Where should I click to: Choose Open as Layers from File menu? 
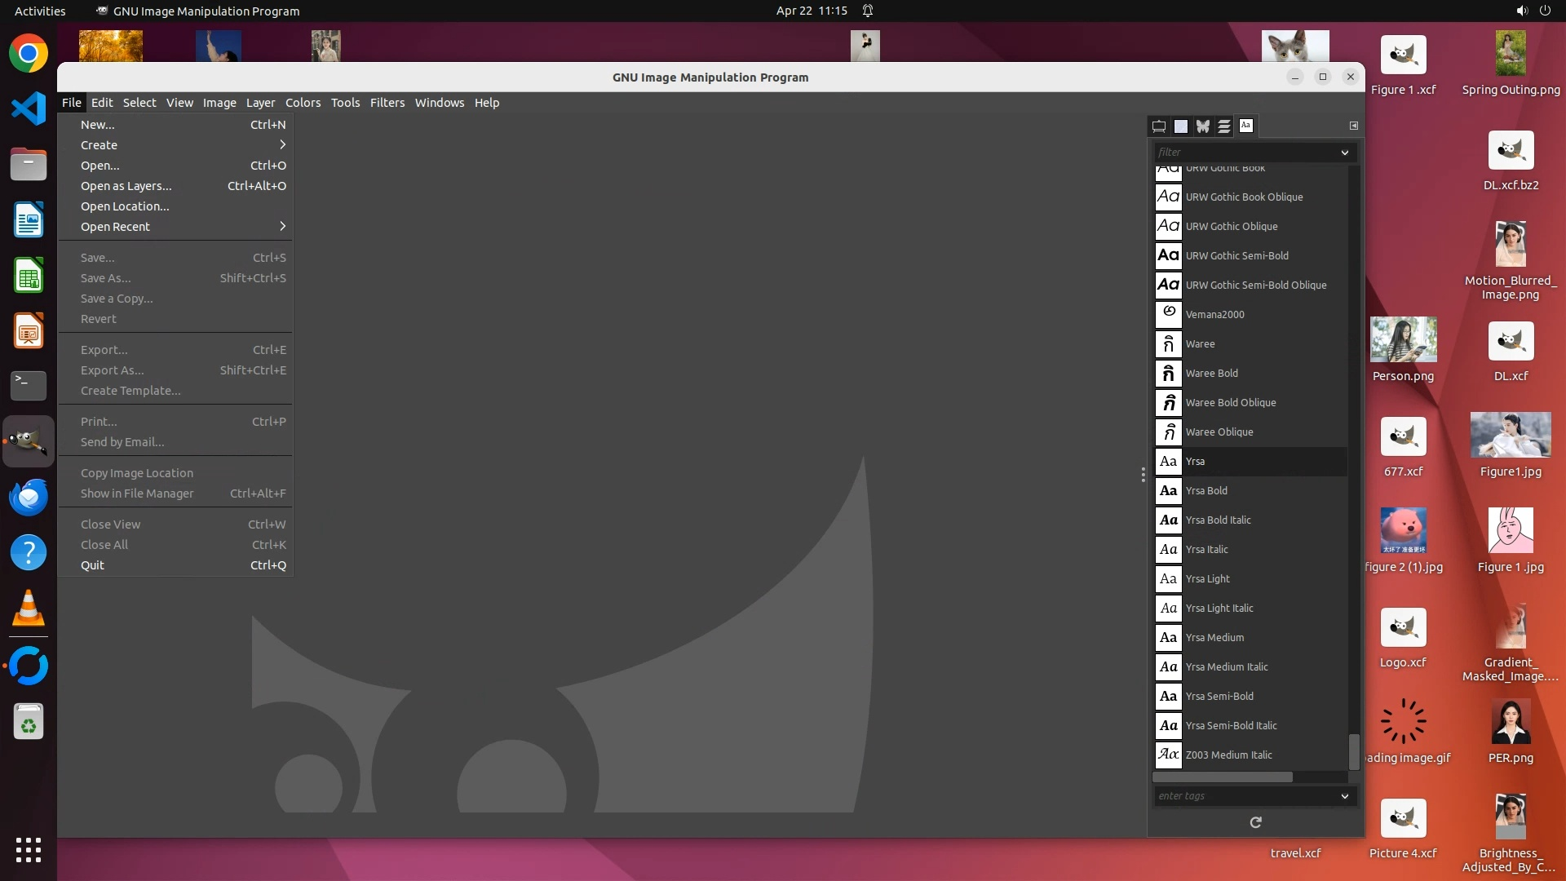pos(126,186)
